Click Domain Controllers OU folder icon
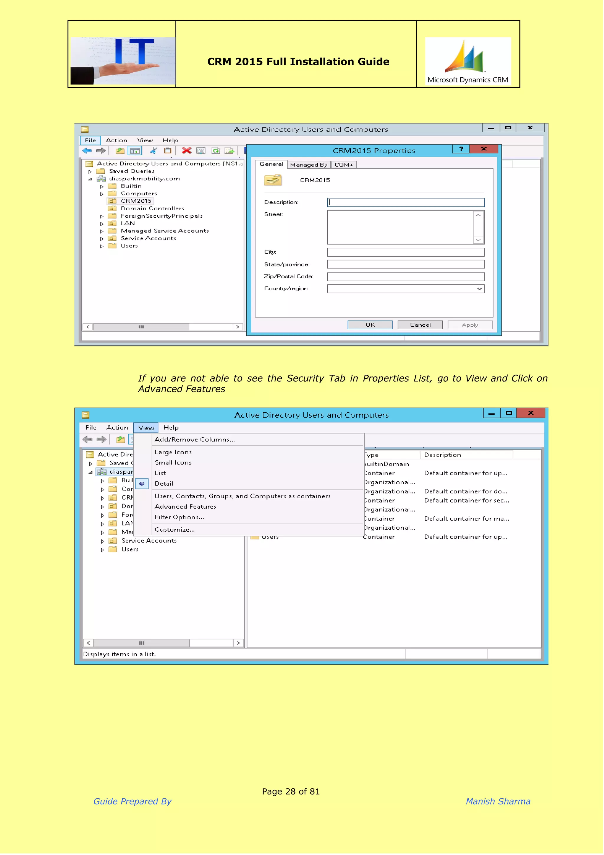Viewport: 604px width, 855px height. tap(112, 209)
